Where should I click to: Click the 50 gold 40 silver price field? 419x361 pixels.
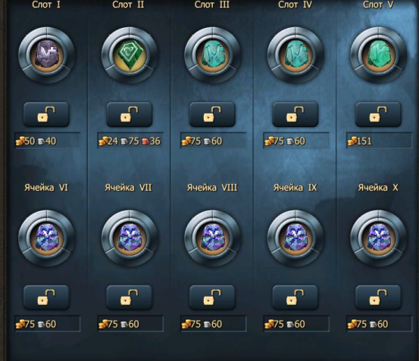coord(48,141)
